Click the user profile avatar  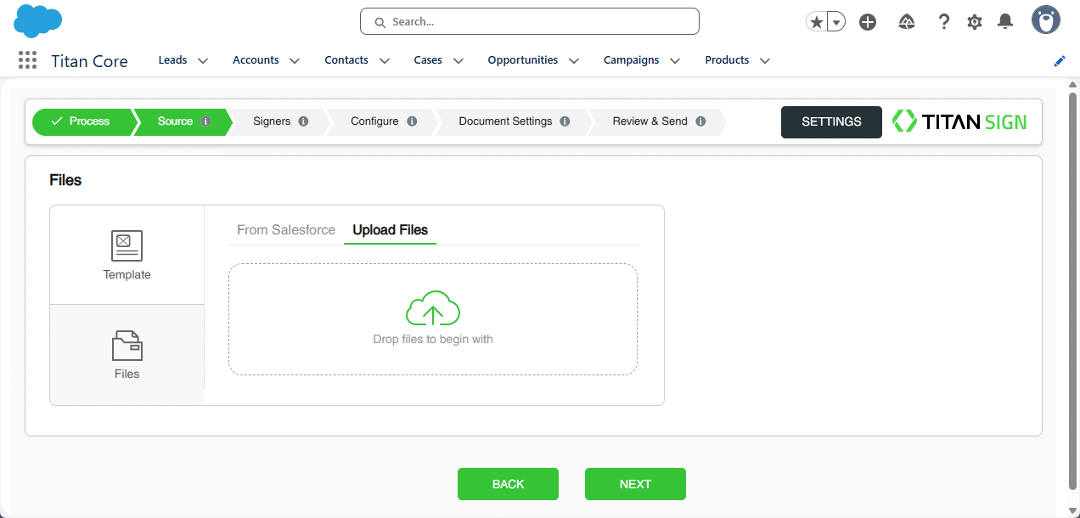[x=1045, y=20]
